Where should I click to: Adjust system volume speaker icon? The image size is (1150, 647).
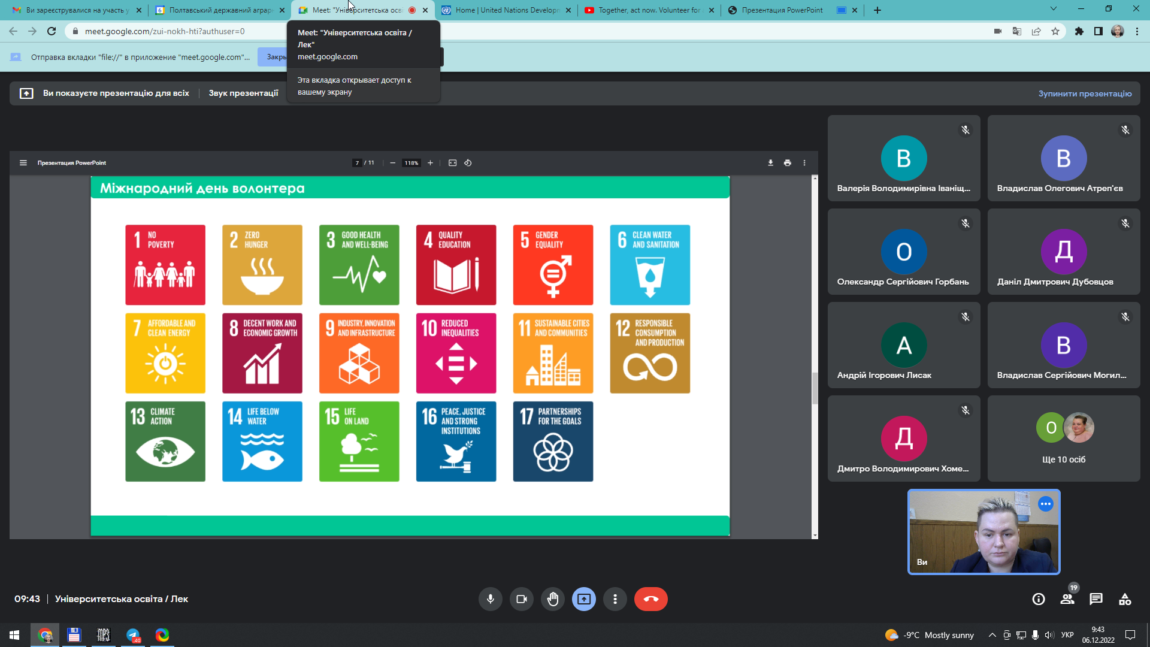point(1049,635)
